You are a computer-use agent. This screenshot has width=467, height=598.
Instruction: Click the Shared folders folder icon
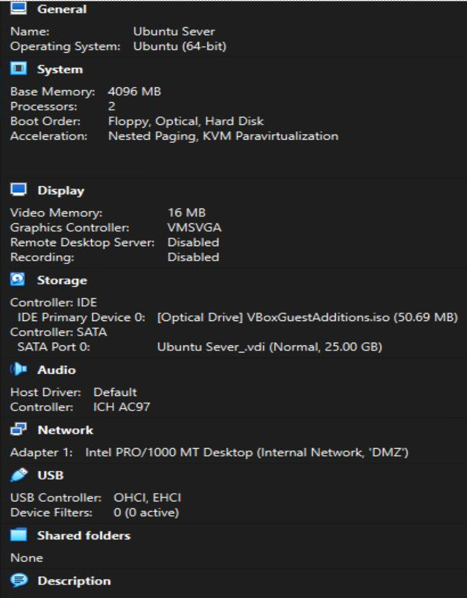tap(18, 536)
